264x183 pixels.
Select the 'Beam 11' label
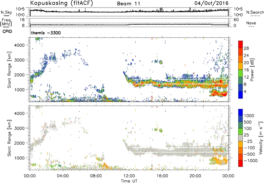point(129,4)
